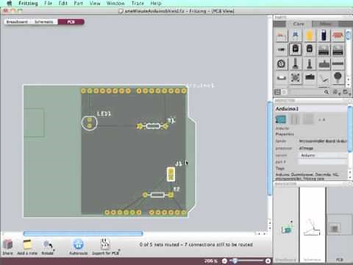
Task: Select the LED1 component on the board
Action: (x=90, y=123)
